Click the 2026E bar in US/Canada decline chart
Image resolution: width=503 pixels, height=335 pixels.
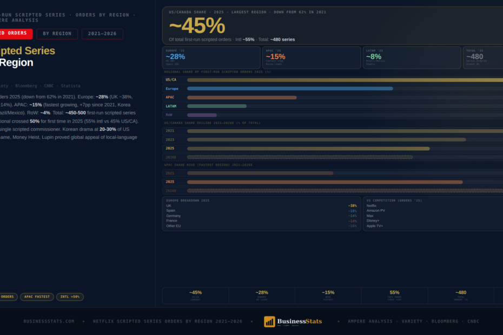(x=300, y=157)
